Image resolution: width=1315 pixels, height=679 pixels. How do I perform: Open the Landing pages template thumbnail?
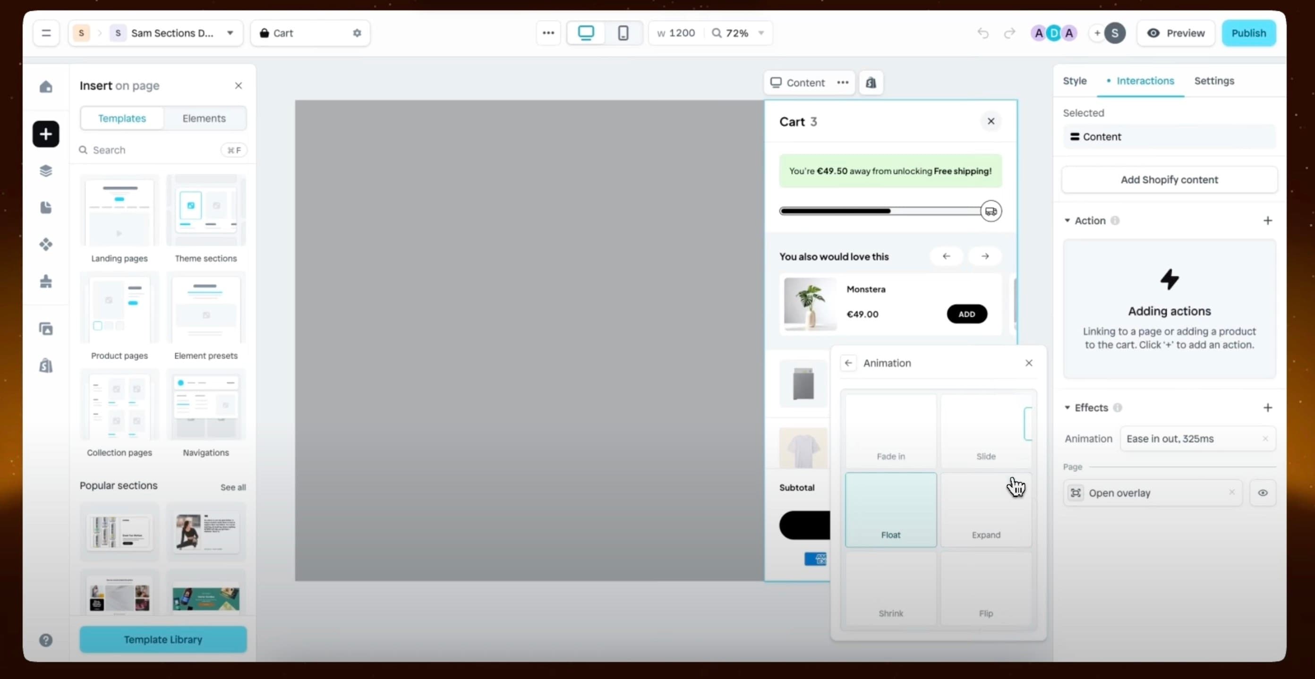120,211
